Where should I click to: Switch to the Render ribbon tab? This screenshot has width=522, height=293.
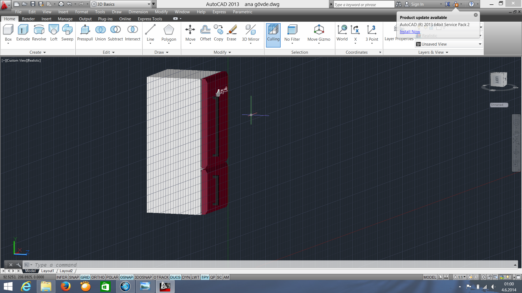pos(28,19)
